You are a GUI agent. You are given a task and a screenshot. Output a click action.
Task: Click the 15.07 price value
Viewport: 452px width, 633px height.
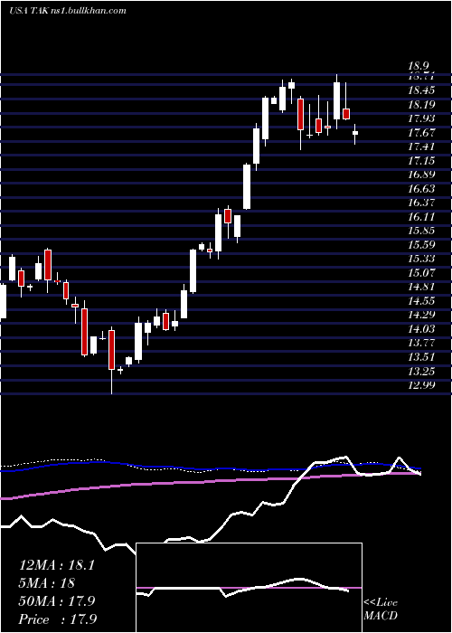421,273
